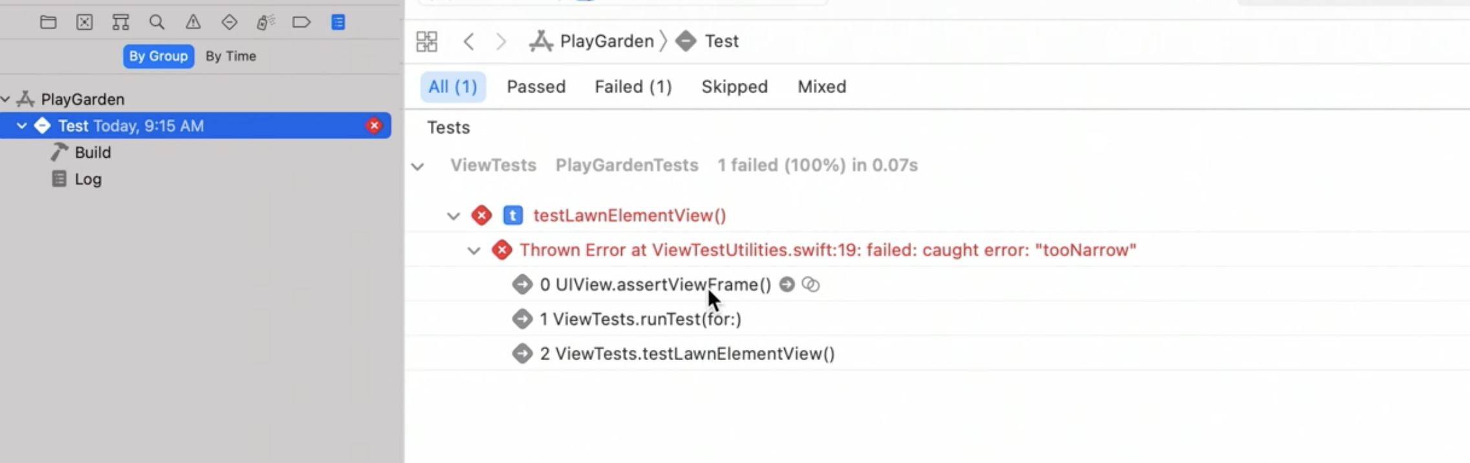
Task: Collapse testLawnElementView() disclosure arrow
Action: pos(454,216)
